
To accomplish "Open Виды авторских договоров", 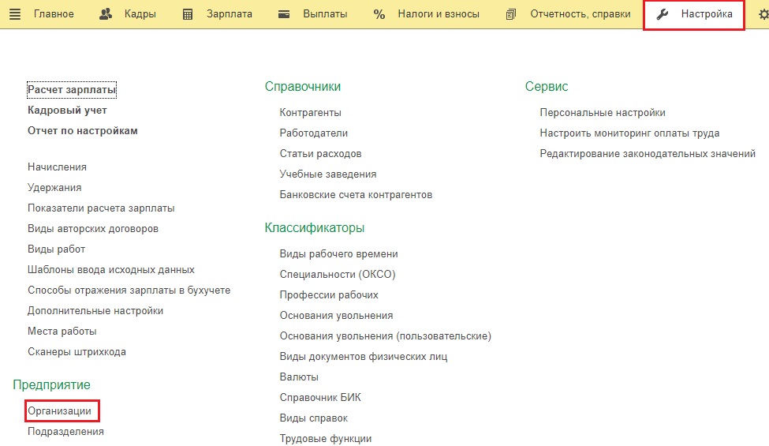I will (93, 229).
